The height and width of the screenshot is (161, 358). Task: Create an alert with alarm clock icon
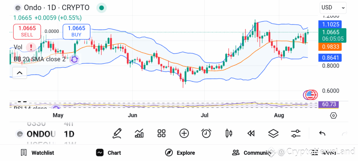206,133
